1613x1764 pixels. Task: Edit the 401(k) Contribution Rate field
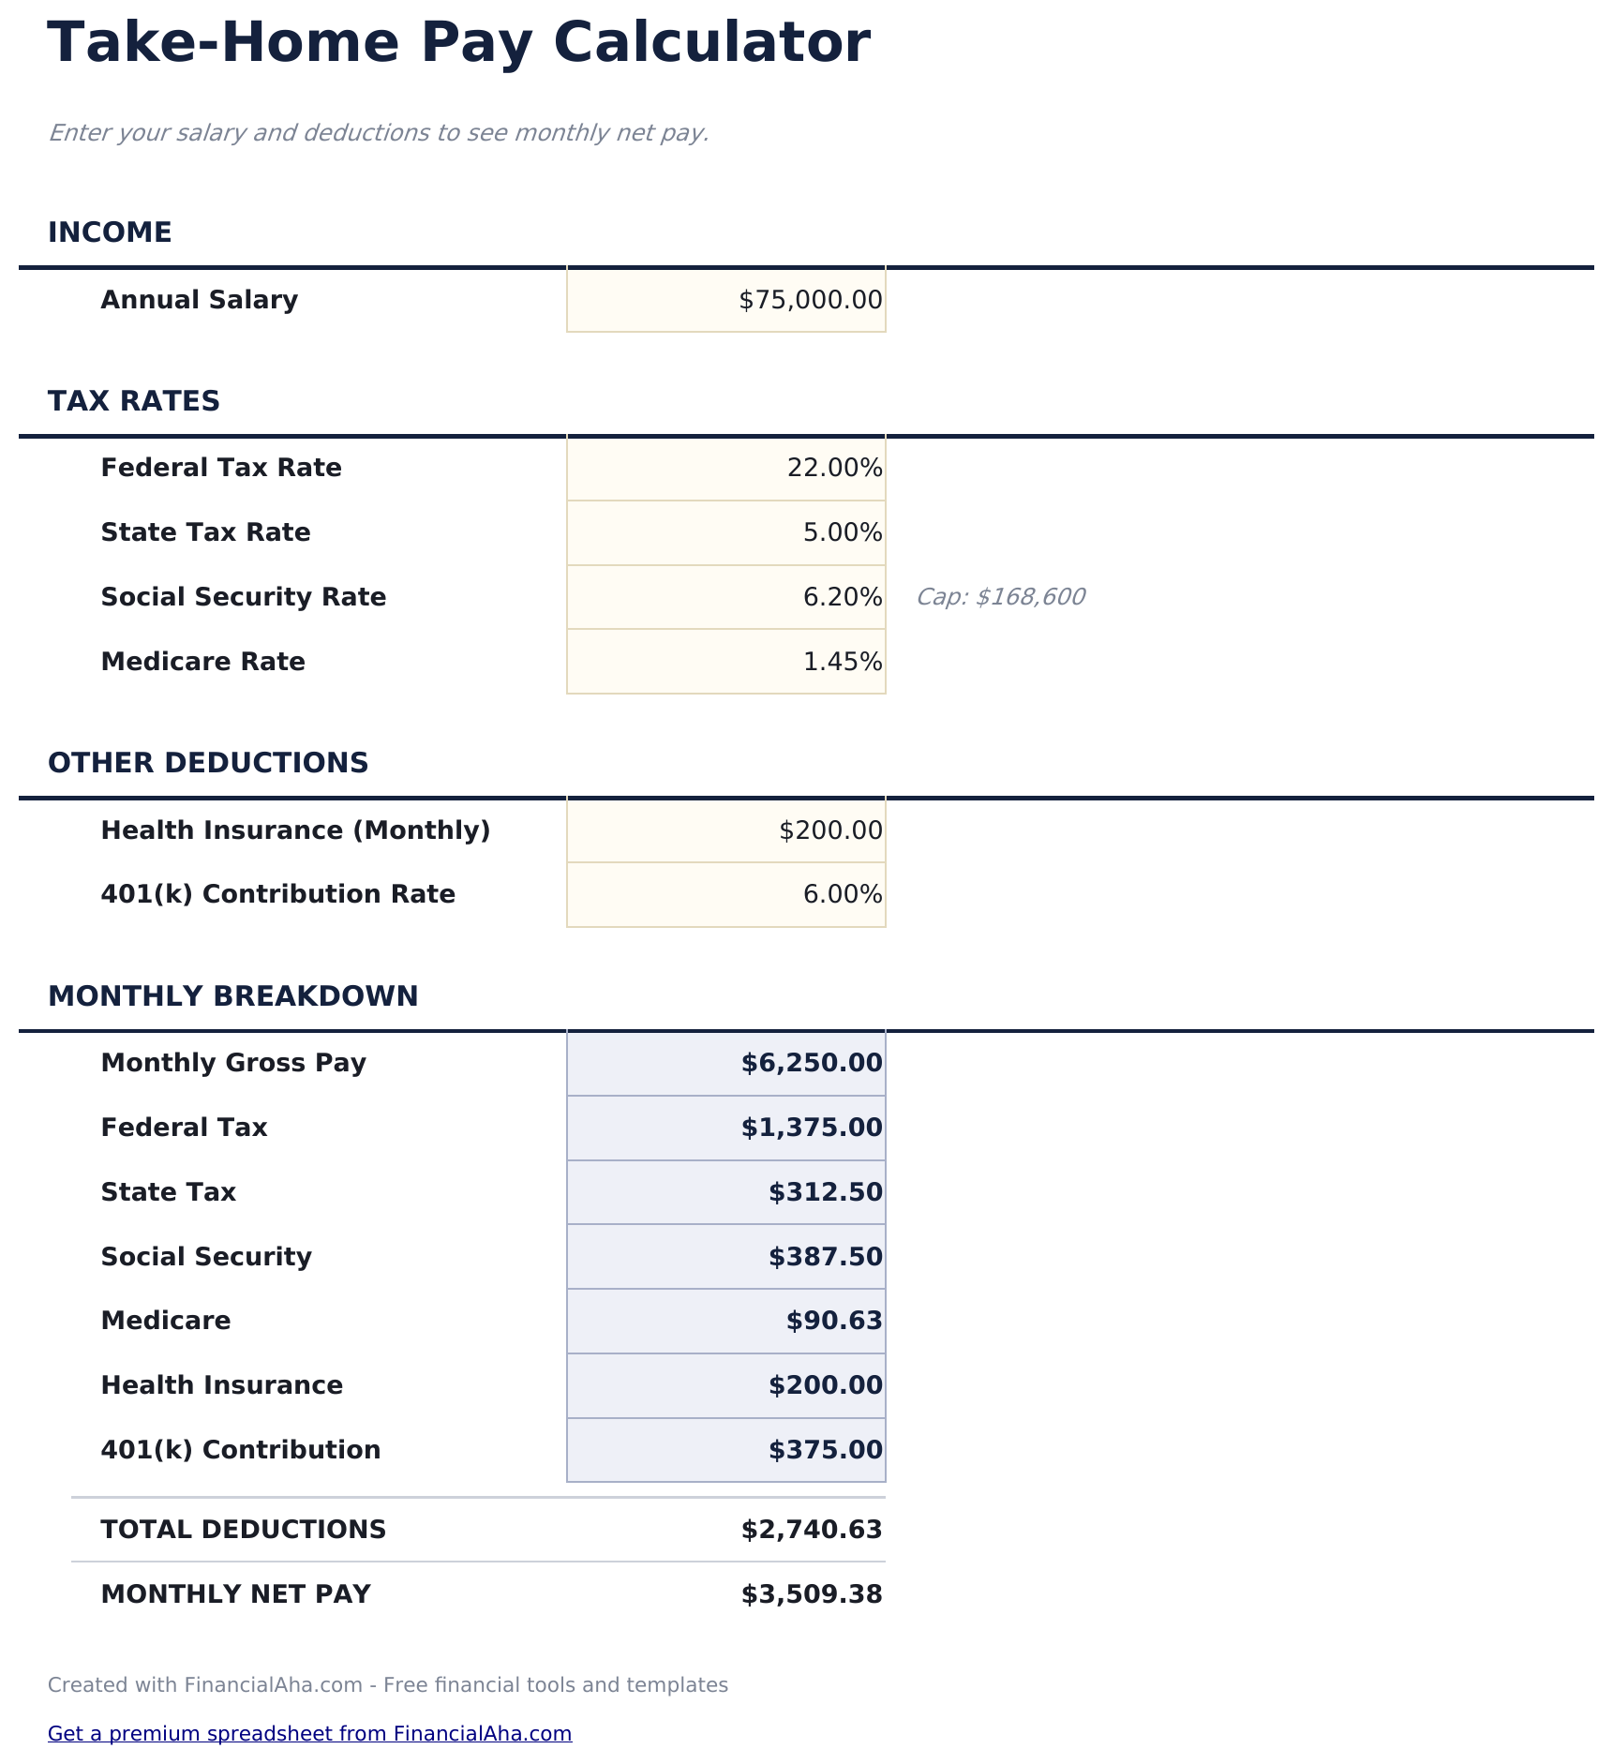(x=726, y=894)
